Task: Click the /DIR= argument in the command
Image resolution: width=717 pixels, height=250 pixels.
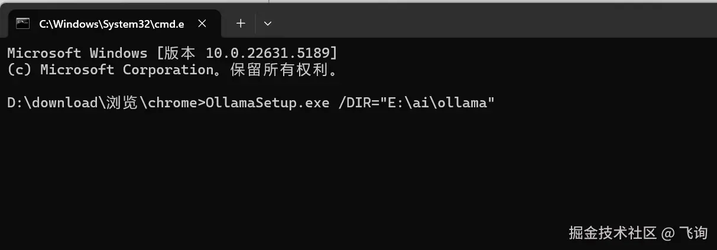Action: click(358, 103)
